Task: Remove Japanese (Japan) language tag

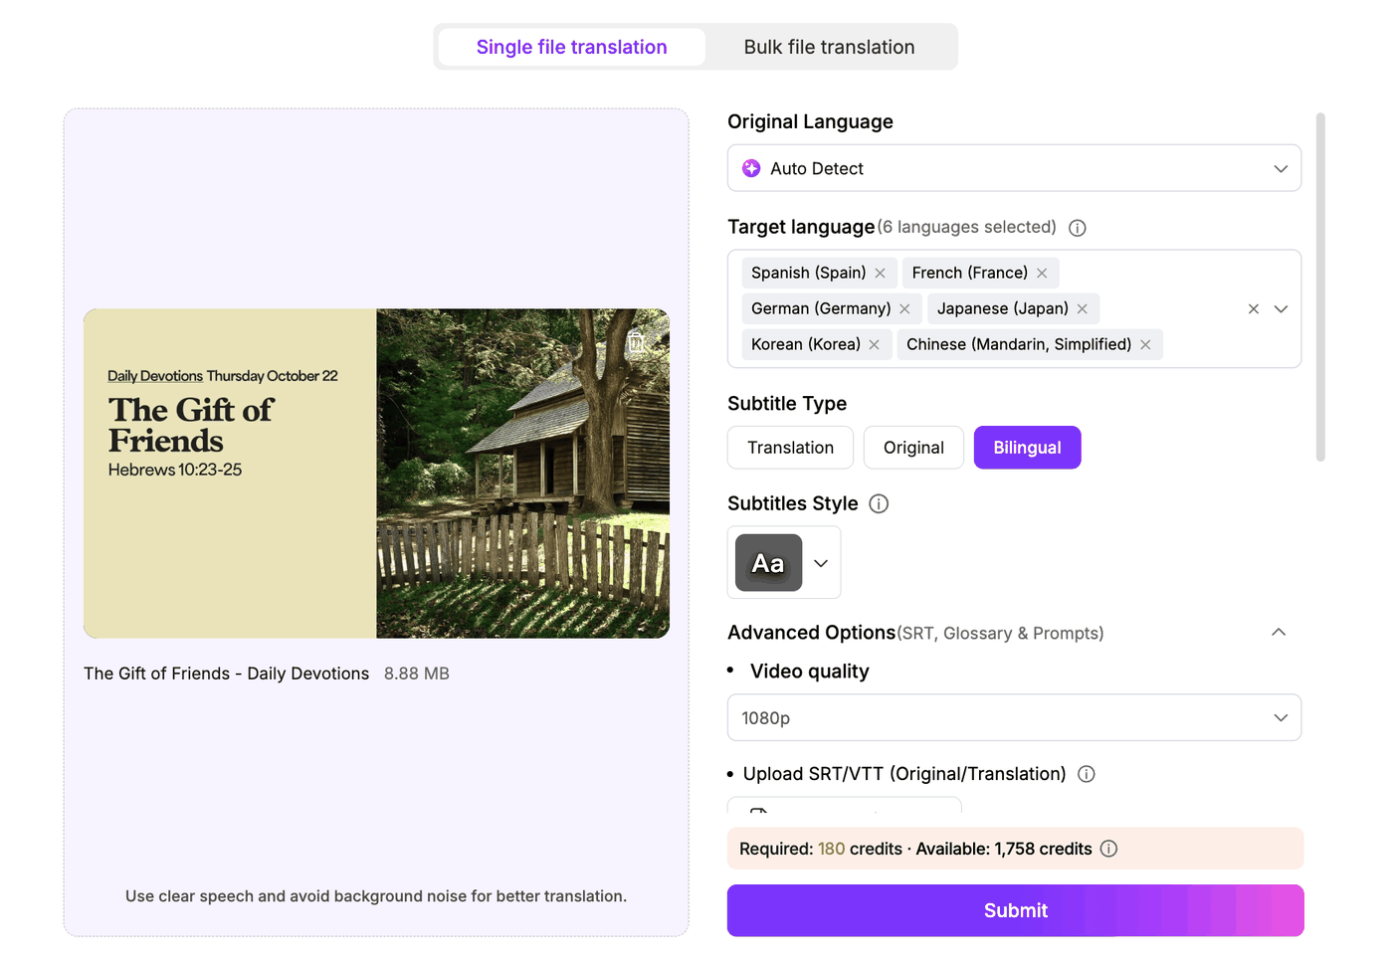Action: [1082, 308]
